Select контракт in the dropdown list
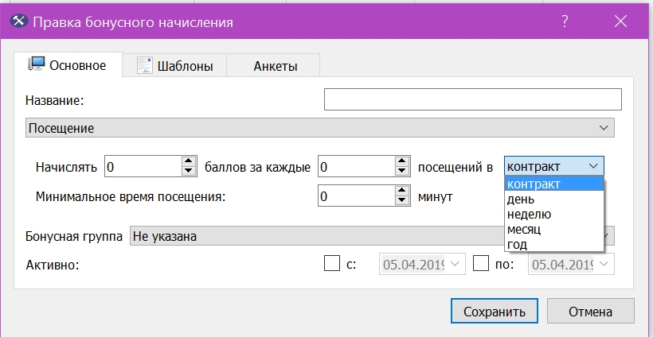 pyautogui.click(x=554, y=184)
